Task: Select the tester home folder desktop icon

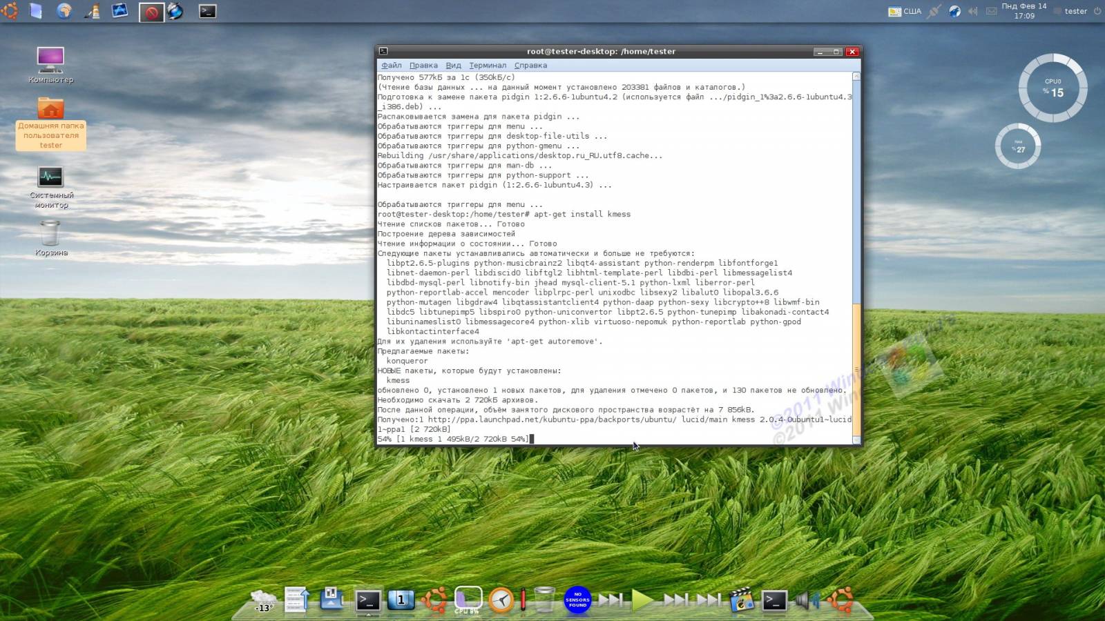Action: coord(50,124)
